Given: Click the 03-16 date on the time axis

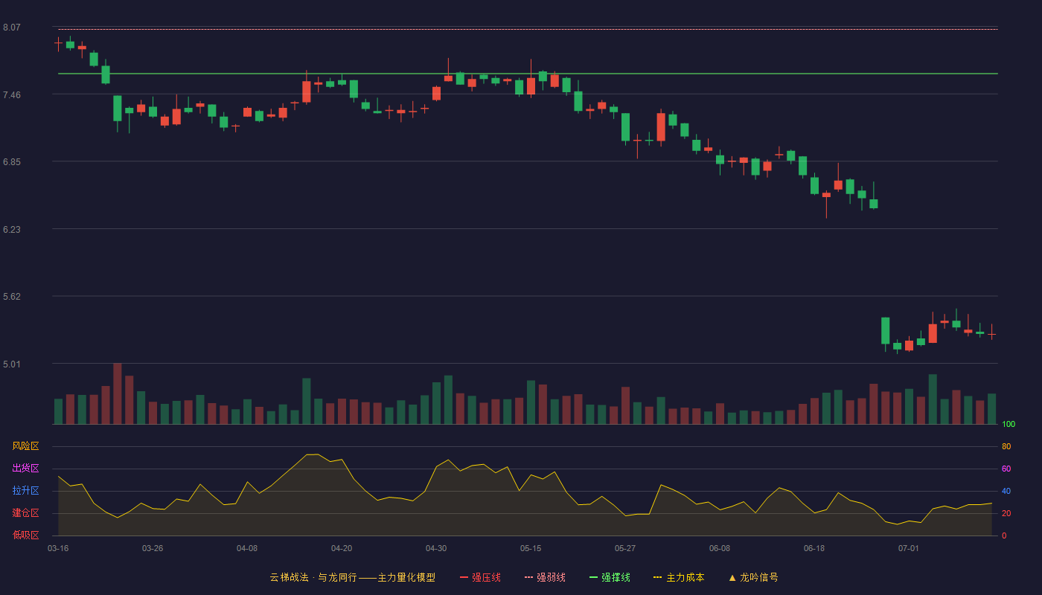Looking at the screenshot, I should pos(58,548).
